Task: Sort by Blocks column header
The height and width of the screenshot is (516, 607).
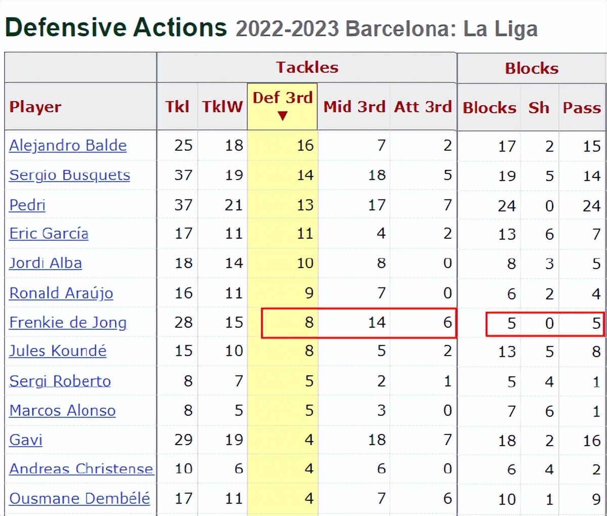Action: 489,108
